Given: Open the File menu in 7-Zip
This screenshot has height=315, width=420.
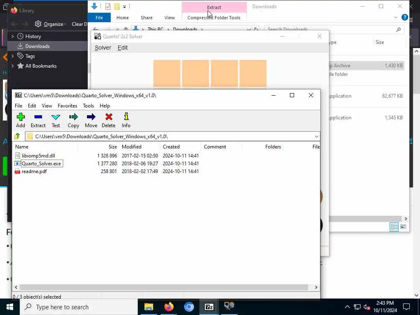Looking at the screenshot, I should pos(18,106).
